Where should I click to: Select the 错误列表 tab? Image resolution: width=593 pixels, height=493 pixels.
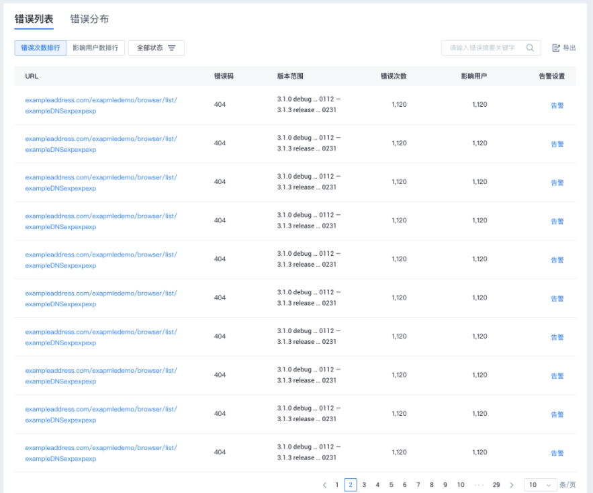pyautogui.click(x=34, y=19)
